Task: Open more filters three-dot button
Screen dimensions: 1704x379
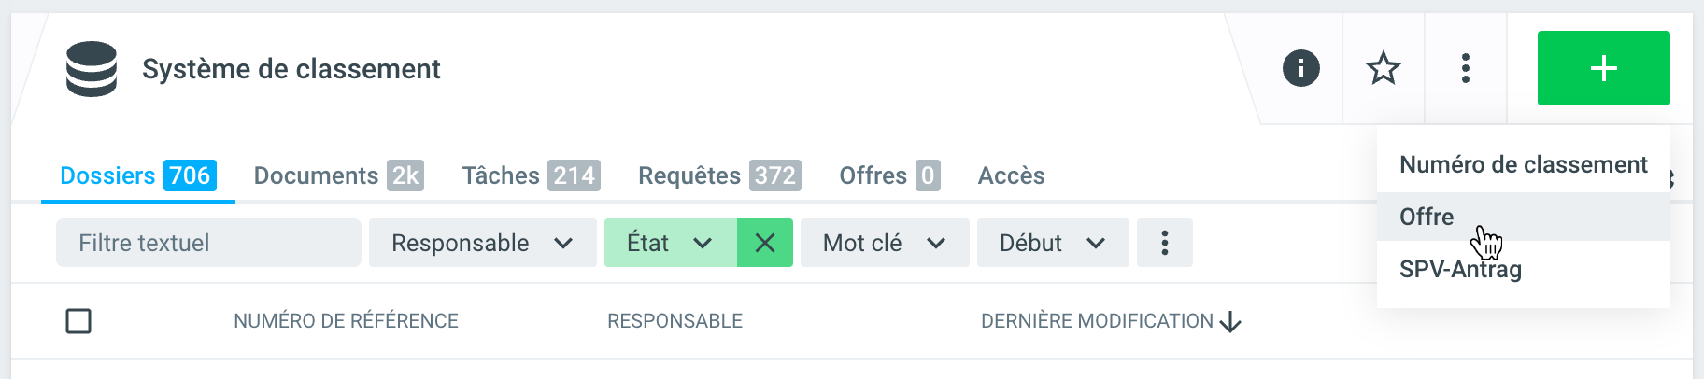Action: (1164, 243)
